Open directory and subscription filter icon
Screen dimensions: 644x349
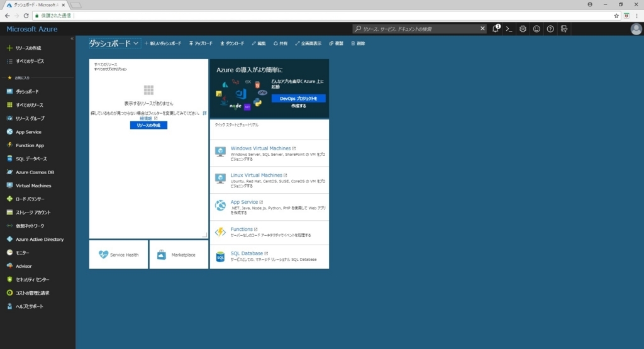pyautogui.click(x=564, y=29)
